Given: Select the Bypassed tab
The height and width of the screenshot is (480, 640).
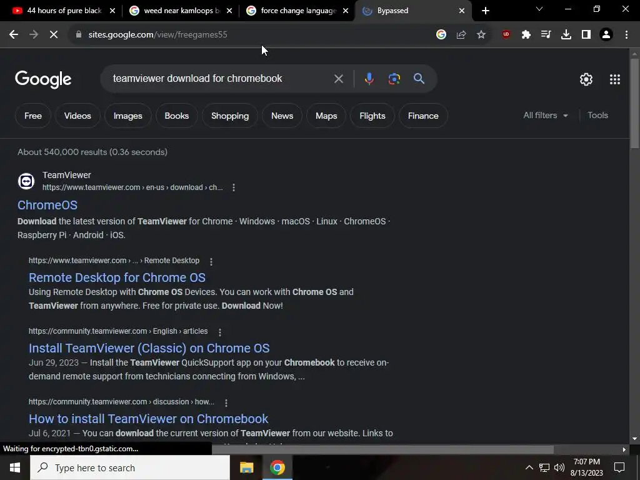Looking at the screenshot, I should pyautogui.click(x=414, y=11).
